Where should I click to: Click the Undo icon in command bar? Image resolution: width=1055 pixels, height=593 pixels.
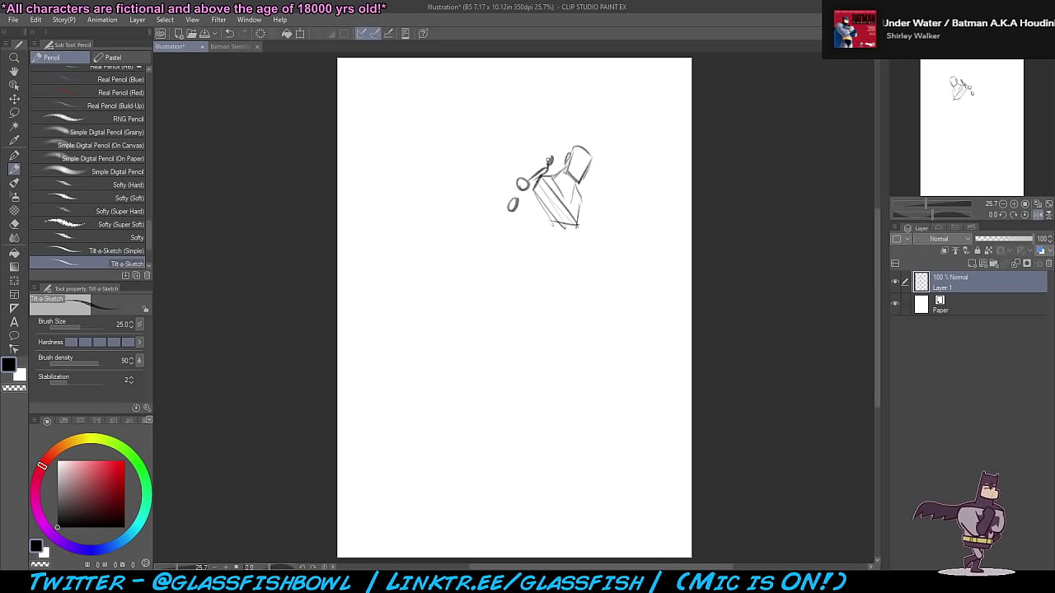point(230,34)
